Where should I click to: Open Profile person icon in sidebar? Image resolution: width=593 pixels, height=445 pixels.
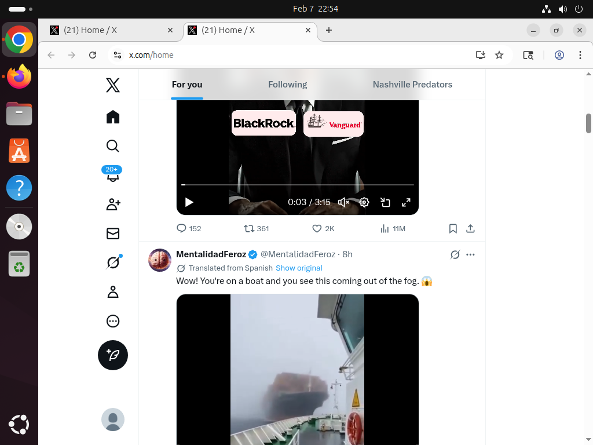113,292
